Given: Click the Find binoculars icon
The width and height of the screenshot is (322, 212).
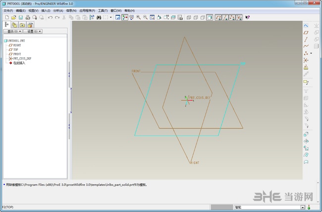Looking at the screenshot, I should (x=99, y=17).
